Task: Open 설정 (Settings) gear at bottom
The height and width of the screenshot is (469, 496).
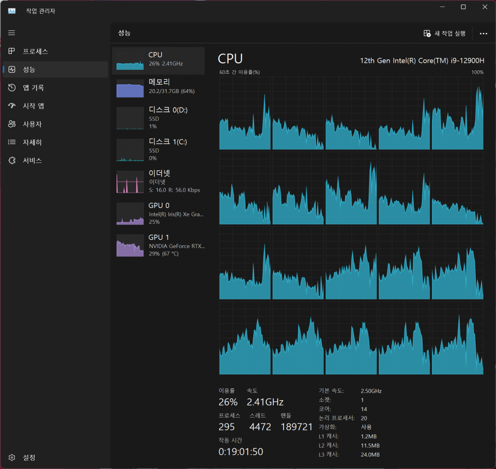Action: click(12, 458)
